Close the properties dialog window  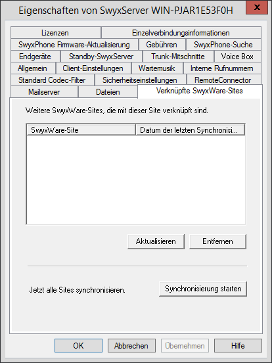pyautogui.click(x=257, y=7)
